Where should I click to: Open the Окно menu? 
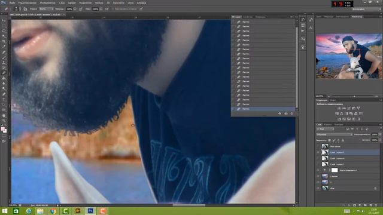point(130,3)
